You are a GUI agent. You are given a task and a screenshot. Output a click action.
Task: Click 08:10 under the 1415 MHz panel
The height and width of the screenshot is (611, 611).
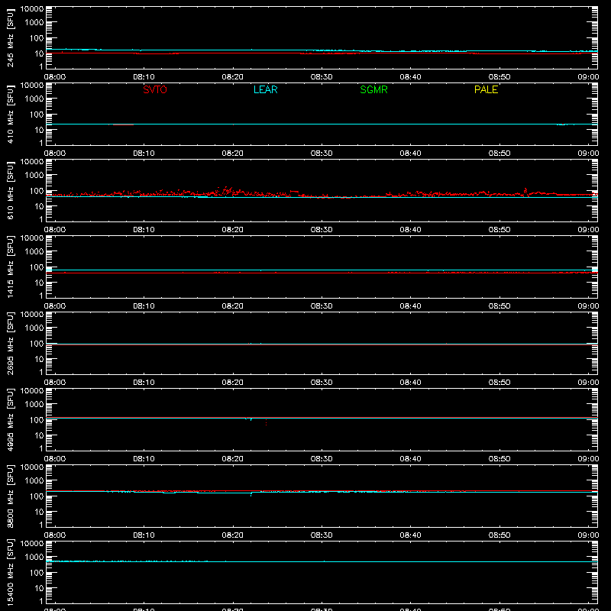(x=144, y=306)
